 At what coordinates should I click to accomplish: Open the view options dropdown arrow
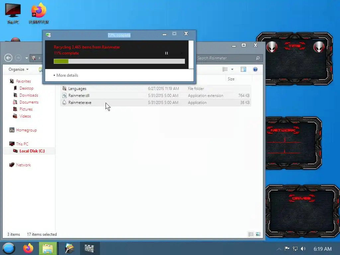[x=232, y=69]
